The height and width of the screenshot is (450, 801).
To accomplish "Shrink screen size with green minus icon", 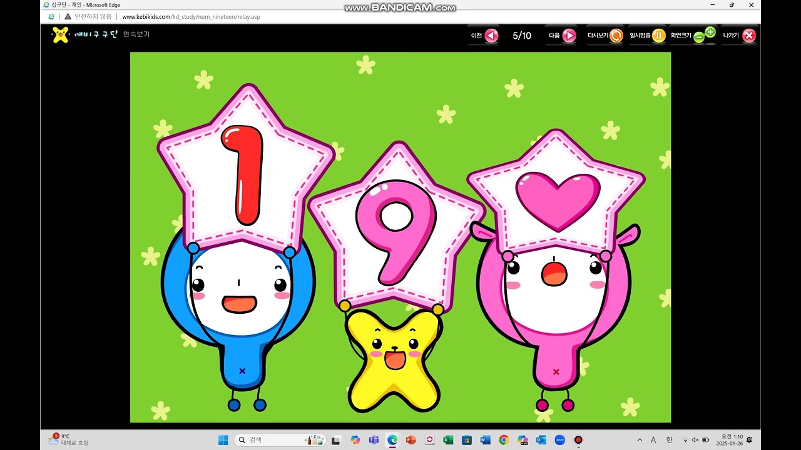I will 699,38.
